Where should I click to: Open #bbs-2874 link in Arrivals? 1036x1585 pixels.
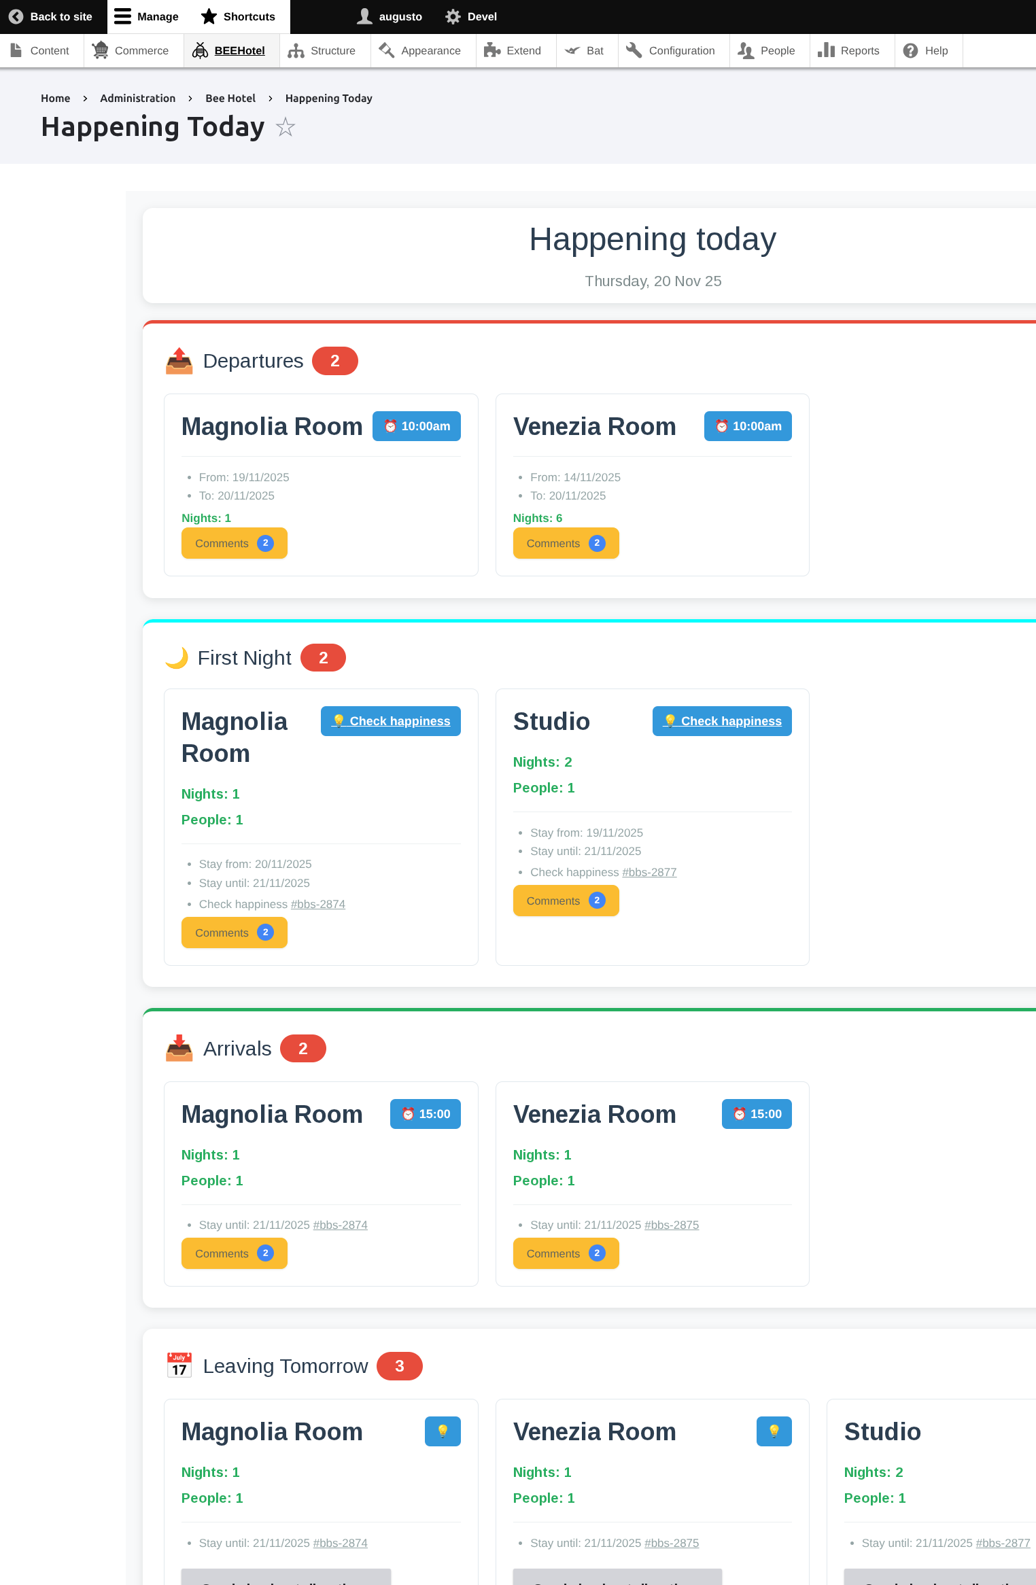click(341, 1225)
